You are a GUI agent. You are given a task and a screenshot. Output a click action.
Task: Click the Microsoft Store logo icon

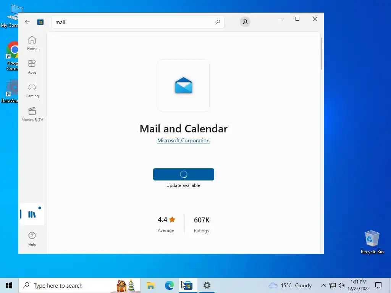(40, 22)
